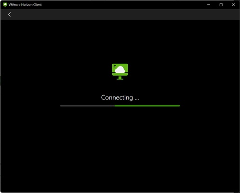
Task: Close the Horizon Client window
Action: pyautogui.click(x=233, y=5)
